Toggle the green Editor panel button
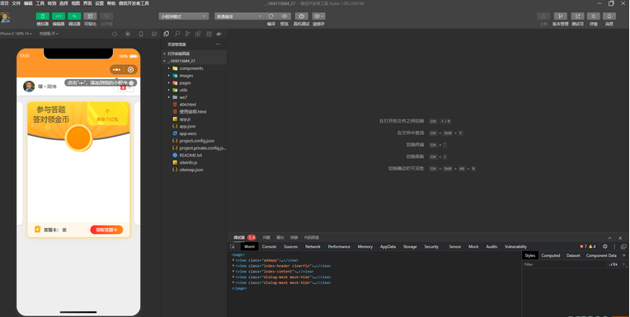Viewport: 630px width, 317px height. pos(59,16)
